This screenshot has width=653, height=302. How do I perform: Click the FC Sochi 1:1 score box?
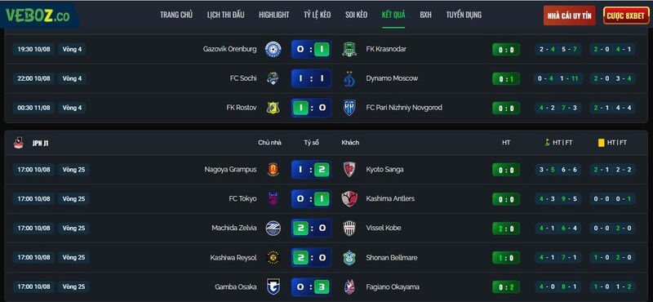[311, 78]
